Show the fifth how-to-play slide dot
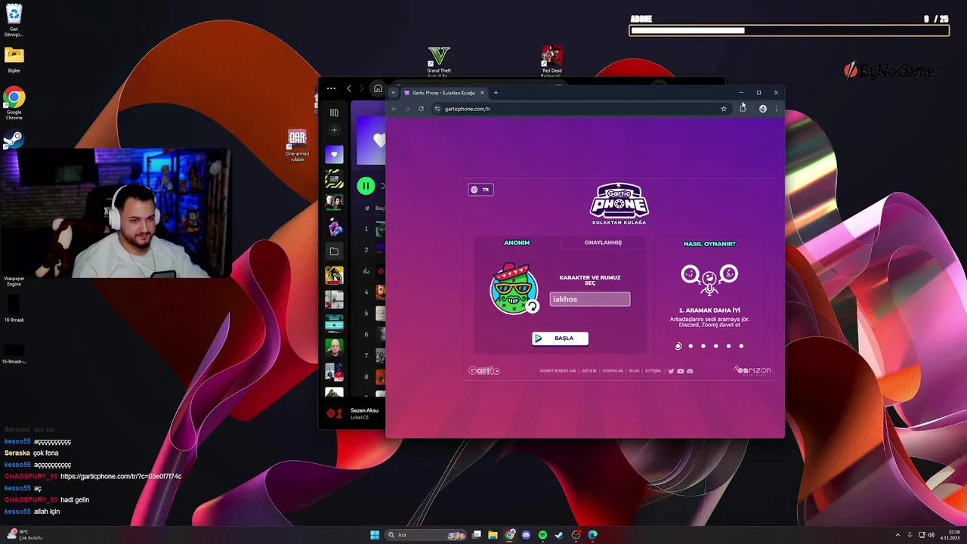 pyautogui.click(x=728, y=346)
